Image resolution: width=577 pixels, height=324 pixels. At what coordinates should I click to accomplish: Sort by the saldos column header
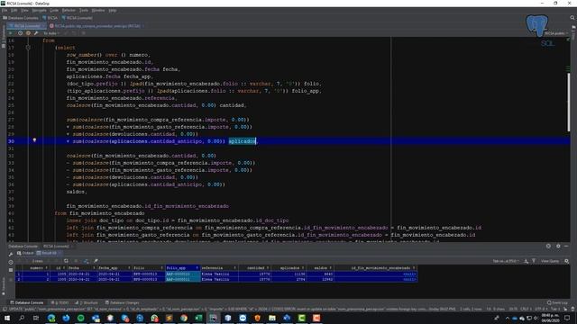pyautogui.click(x=321, y=268)
